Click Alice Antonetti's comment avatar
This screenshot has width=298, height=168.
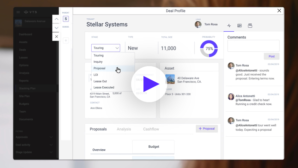pyautogui.click(x=231, y=96)
